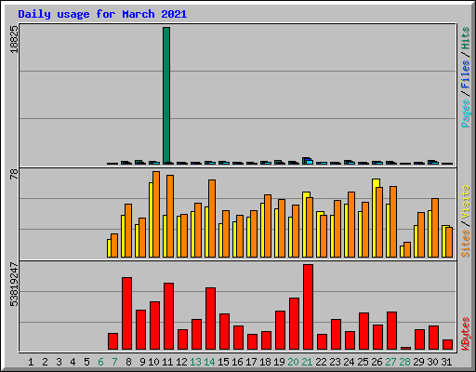Click the chart title 'Daily usage for March 2021'
This screenshot has width=476, height=372.
point(102,14)
